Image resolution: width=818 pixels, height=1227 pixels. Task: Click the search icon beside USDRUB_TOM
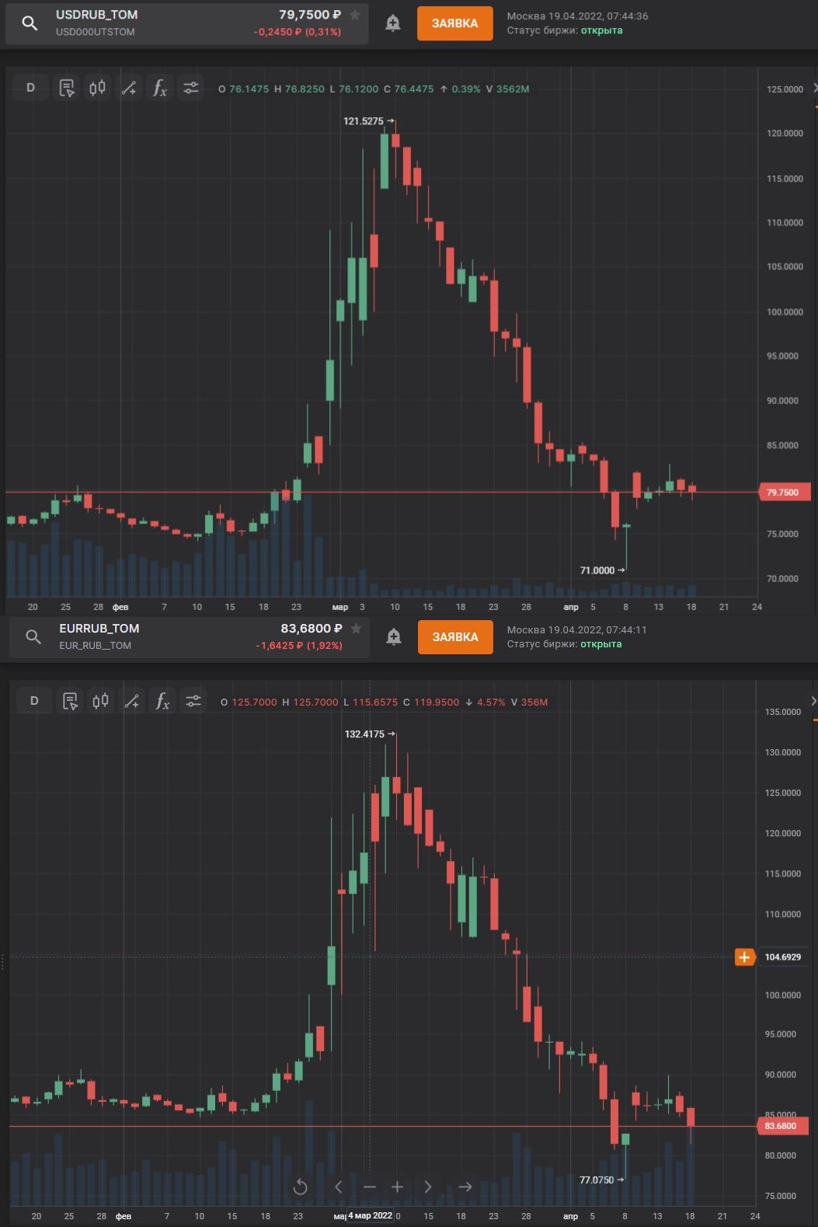30,23
